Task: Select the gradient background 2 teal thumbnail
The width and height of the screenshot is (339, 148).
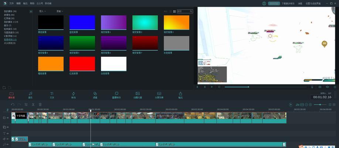Action: click(x=145, y=23)
